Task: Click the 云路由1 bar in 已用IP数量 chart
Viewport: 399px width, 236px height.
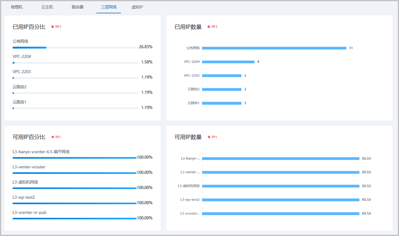Action: pyautogui.click(x=222, y=103)
